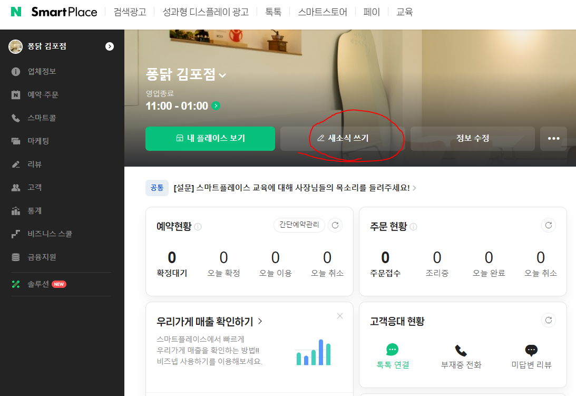This screenshot has width=576, height=396.
Task: Click the 내 플레이스 보기 button
Action: [x=210, y=139]
